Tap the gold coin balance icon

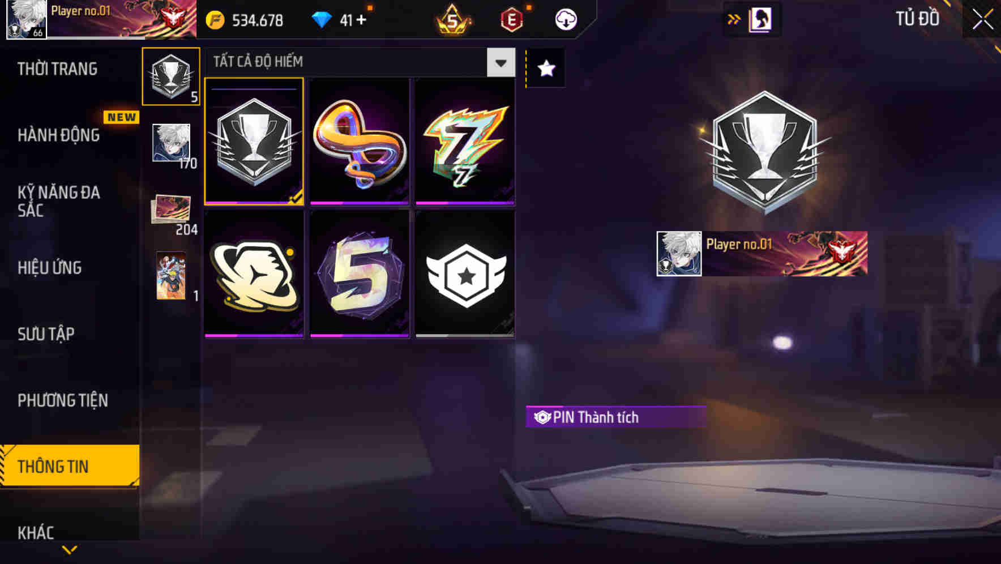[215, 20]
